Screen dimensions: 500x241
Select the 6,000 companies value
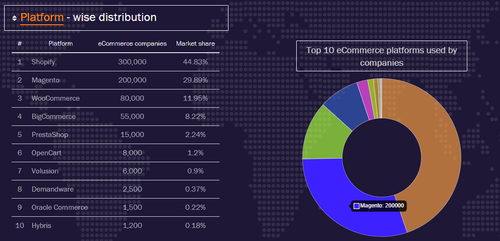click(132, 171)
